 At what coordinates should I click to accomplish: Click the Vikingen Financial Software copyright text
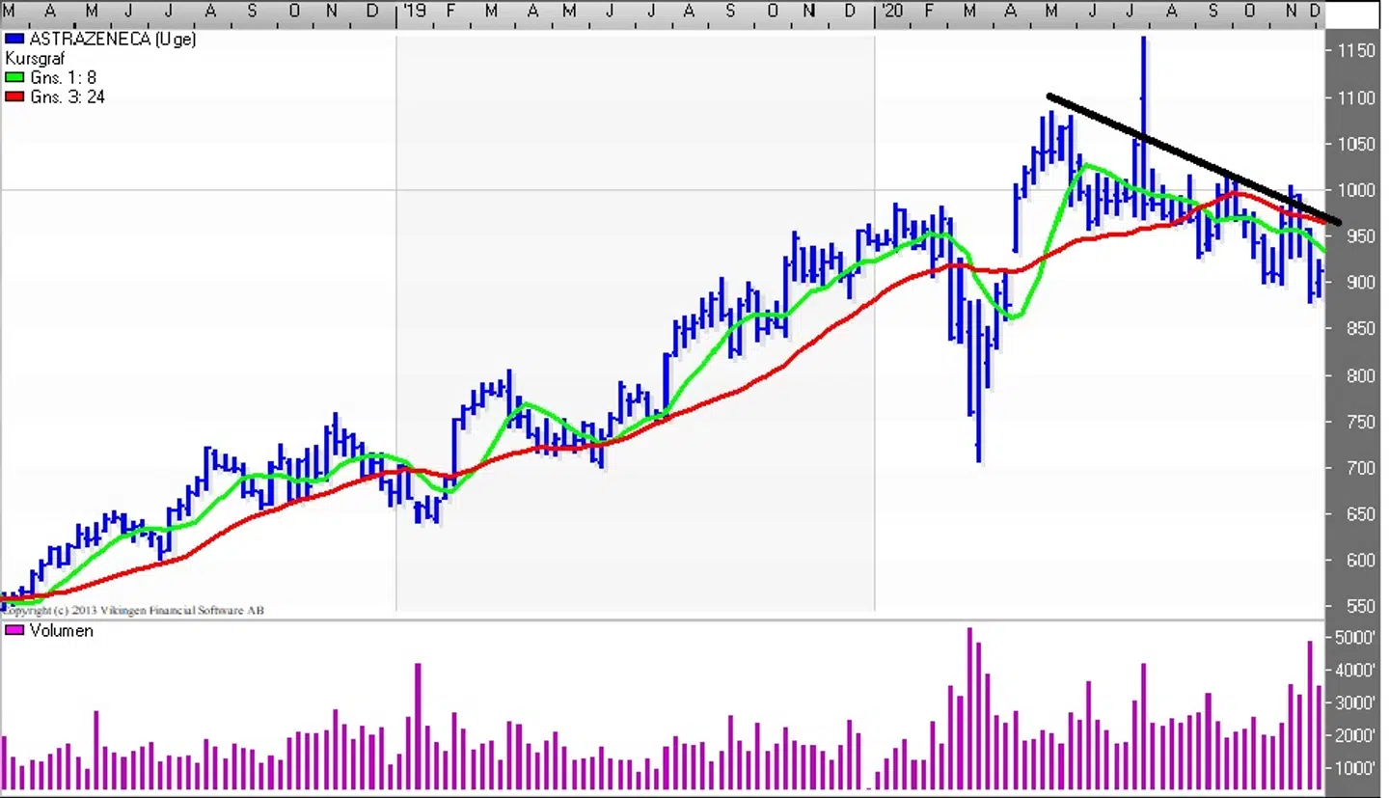[133, 610]
